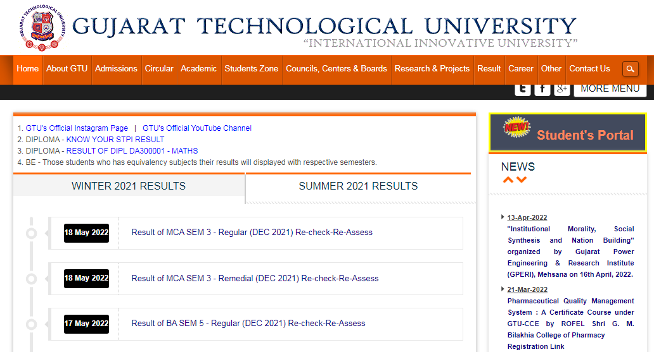Open the Students Zone menu
The image size is (654, 352).
click(252, 69)
